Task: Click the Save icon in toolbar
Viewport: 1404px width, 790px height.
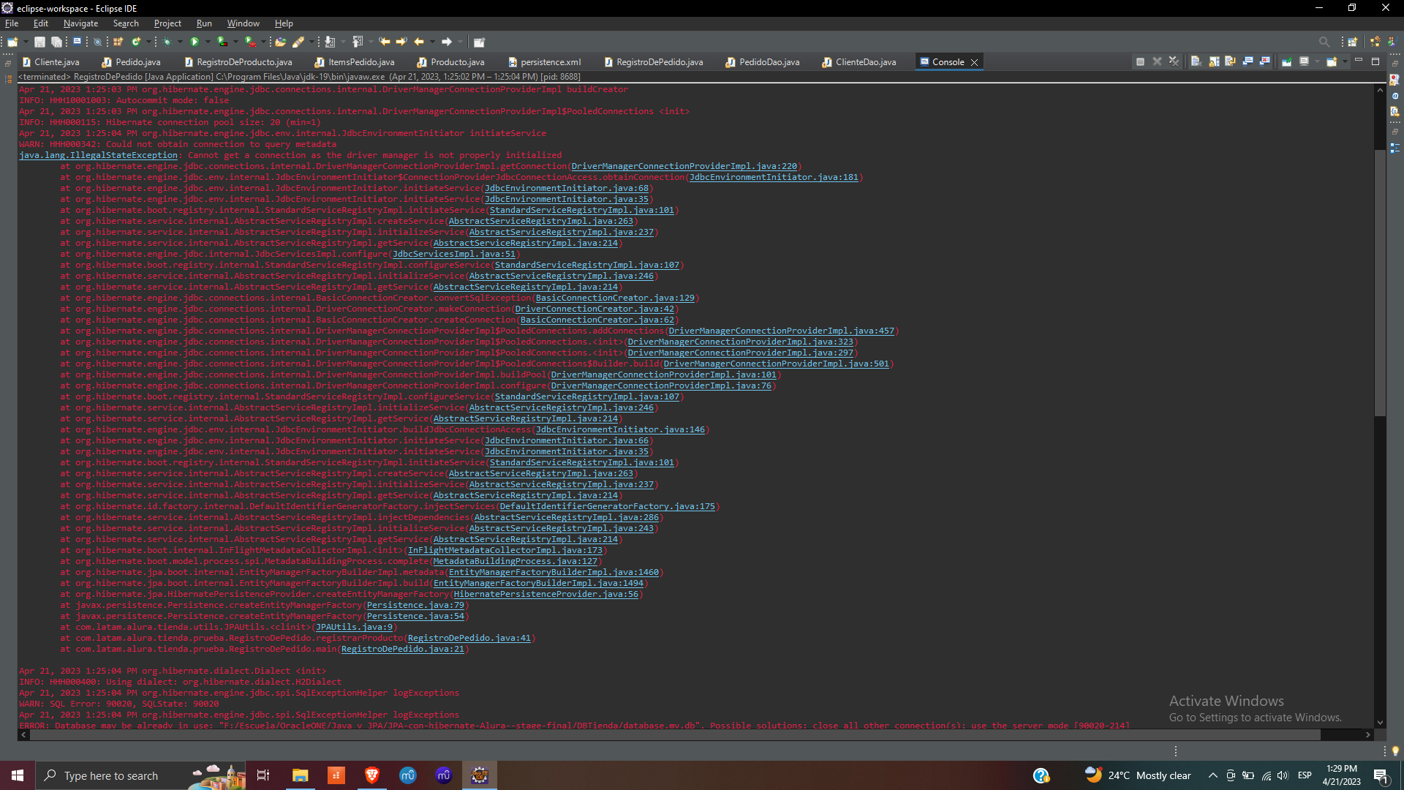Action: pyautogui.click(x=39, y=42)
